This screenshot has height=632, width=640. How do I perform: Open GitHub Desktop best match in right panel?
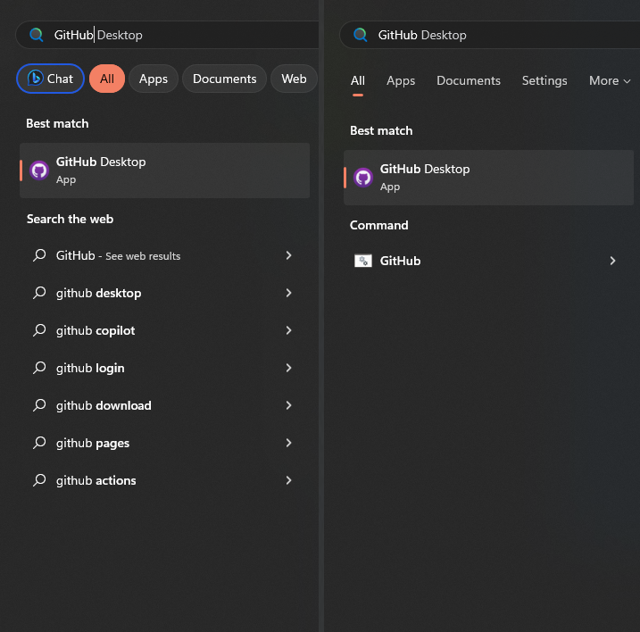click(x=488, y=178)
